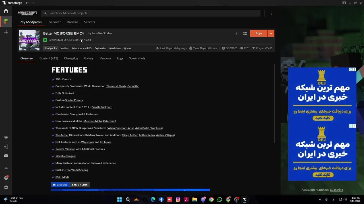Open the upper DEJ news advertisement
The height and width of the screenshot is (204, 364).
tap(322, 95)
